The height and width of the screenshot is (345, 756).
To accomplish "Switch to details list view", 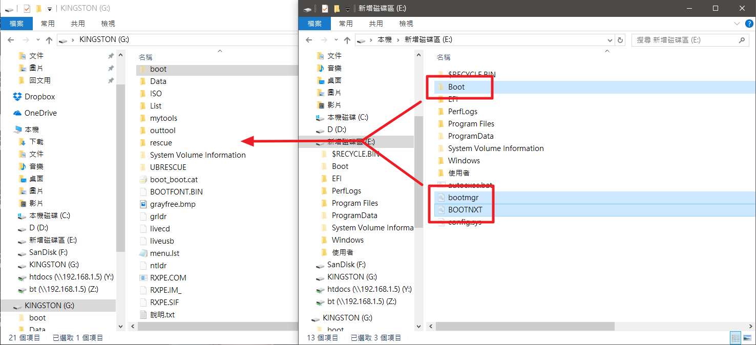I will coord(736,338).
